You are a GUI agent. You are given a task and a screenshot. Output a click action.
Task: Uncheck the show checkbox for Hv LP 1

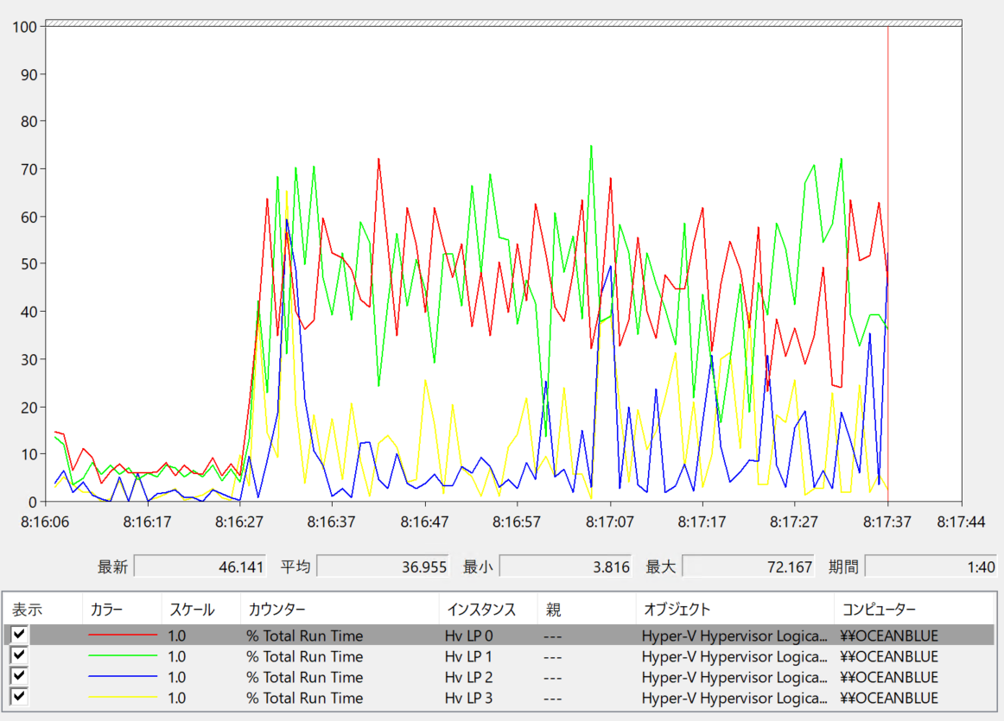tap(19, 655)
